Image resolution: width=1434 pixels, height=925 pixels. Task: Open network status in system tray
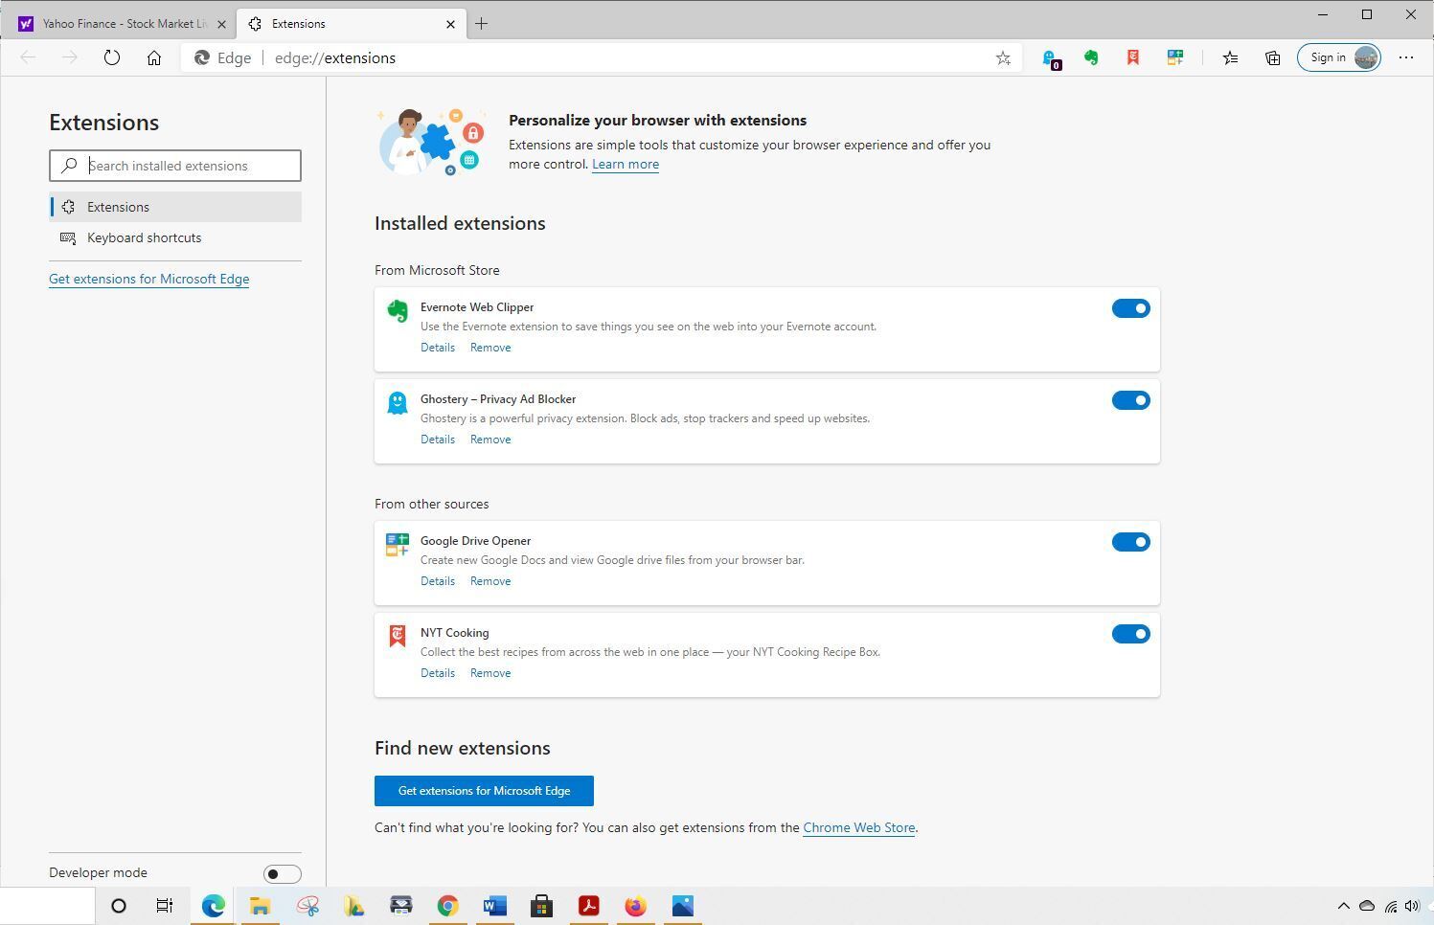[x=1390, y=906]
